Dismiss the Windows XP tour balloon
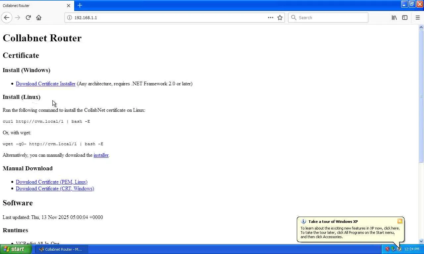Image resolution: width=424 pixels, height=254 pixels. 400,221
